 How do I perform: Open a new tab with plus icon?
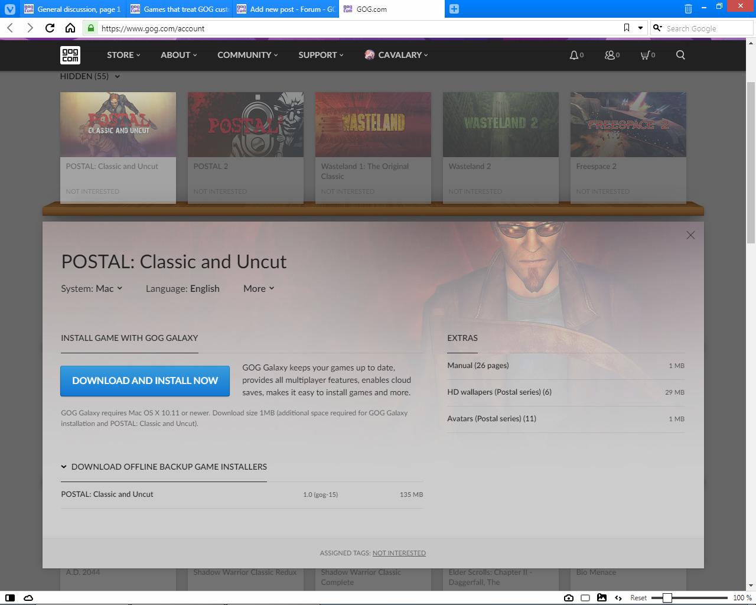point(454,9)
